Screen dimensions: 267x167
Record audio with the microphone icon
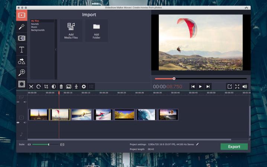(76, 87)
